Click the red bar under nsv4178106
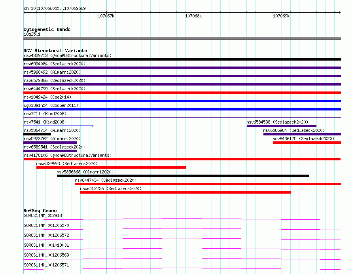352x274 pixels. 182,159
